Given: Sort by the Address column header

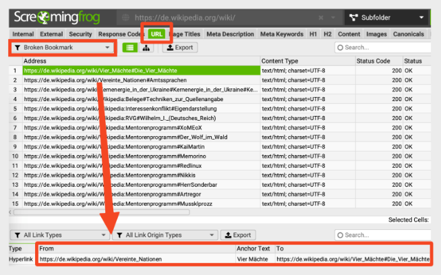Looking at the screenshot, I should (x=141, y=61).
